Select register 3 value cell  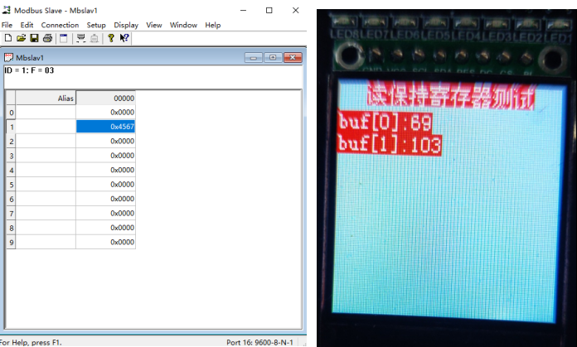pos(105,156)
